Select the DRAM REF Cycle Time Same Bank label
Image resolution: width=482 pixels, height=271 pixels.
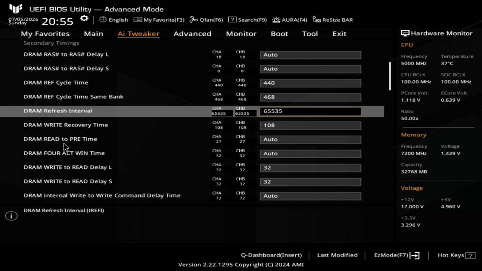[x=73, y=97]
